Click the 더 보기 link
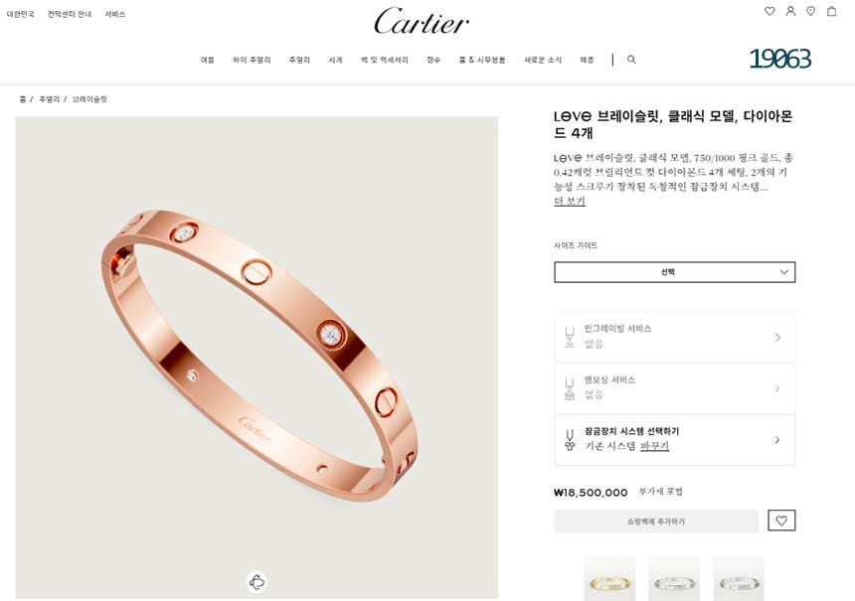 pyautogui.click(x=570, y=201)
